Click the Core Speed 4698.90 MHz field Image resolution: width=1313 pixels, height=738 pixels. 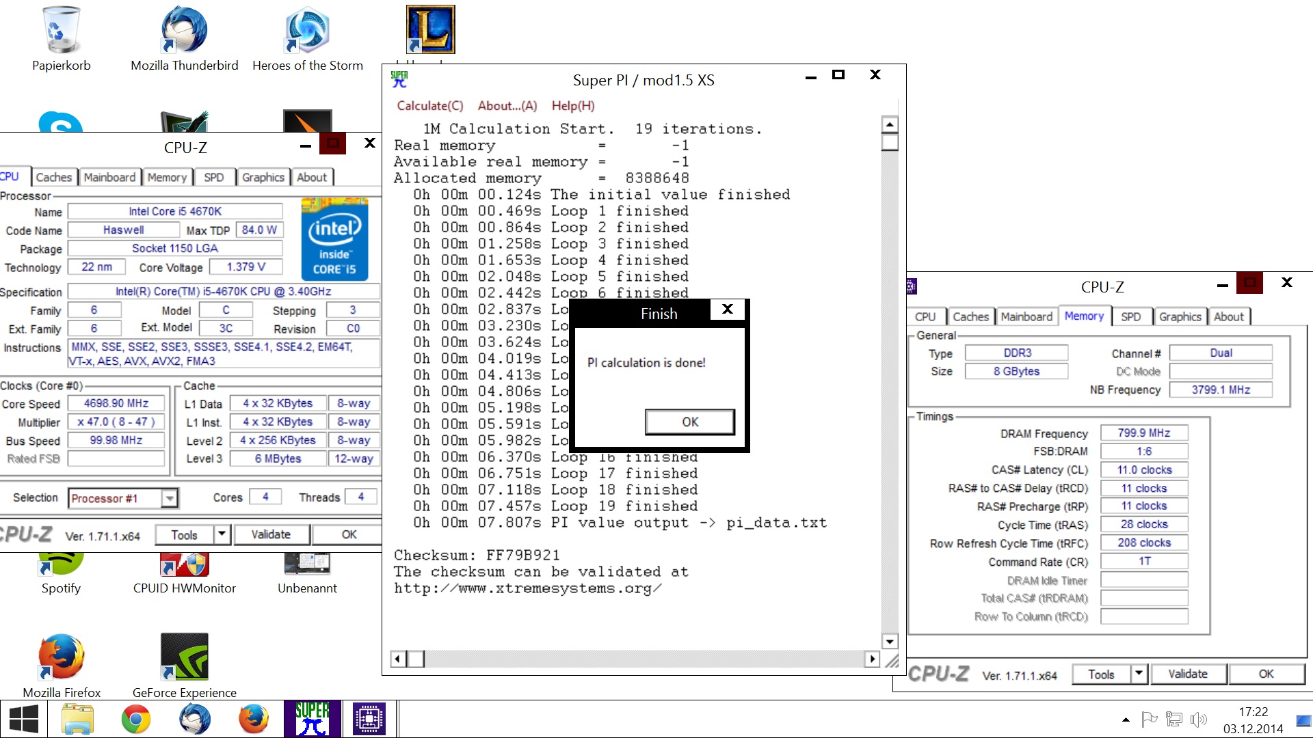[116, 404]
